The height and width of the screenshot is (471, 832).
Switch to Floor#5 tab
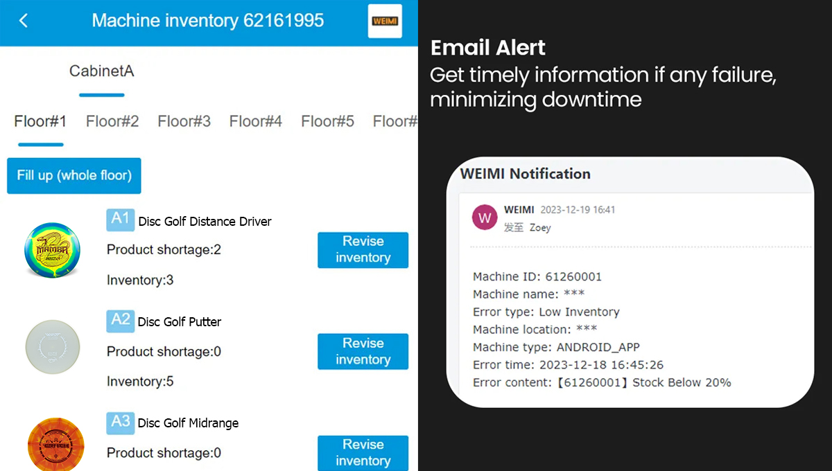tap(327, 121)
